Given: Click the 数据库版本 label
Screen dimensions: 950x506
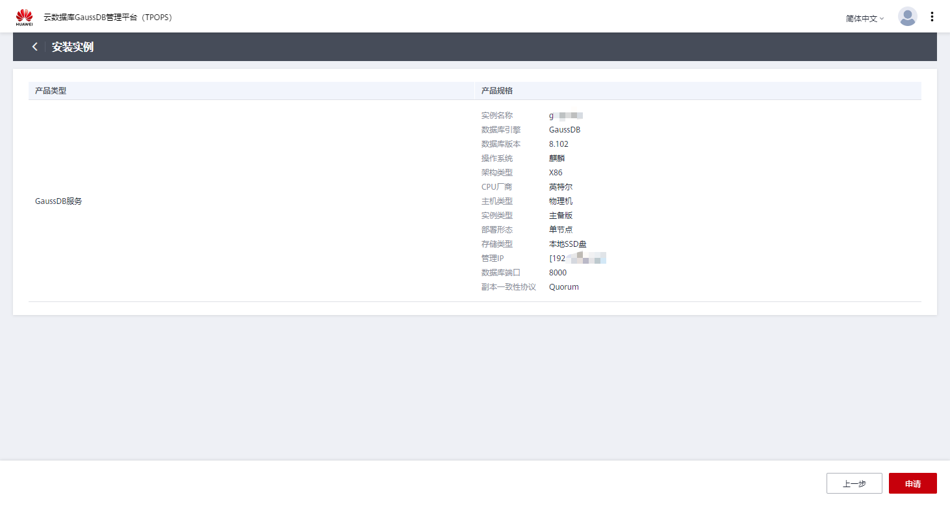Looking at the screenshot, I should pyautogui.click(x=501, y=144).
